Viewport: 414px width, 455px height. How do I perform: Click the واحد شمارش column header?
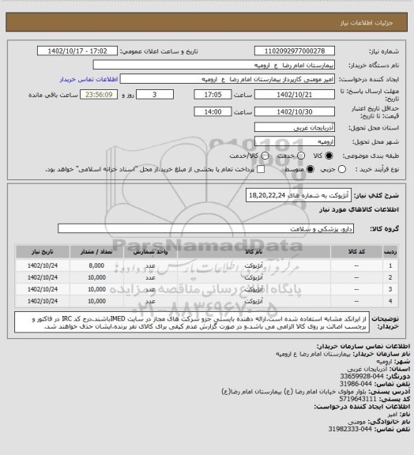pos(150,251)
